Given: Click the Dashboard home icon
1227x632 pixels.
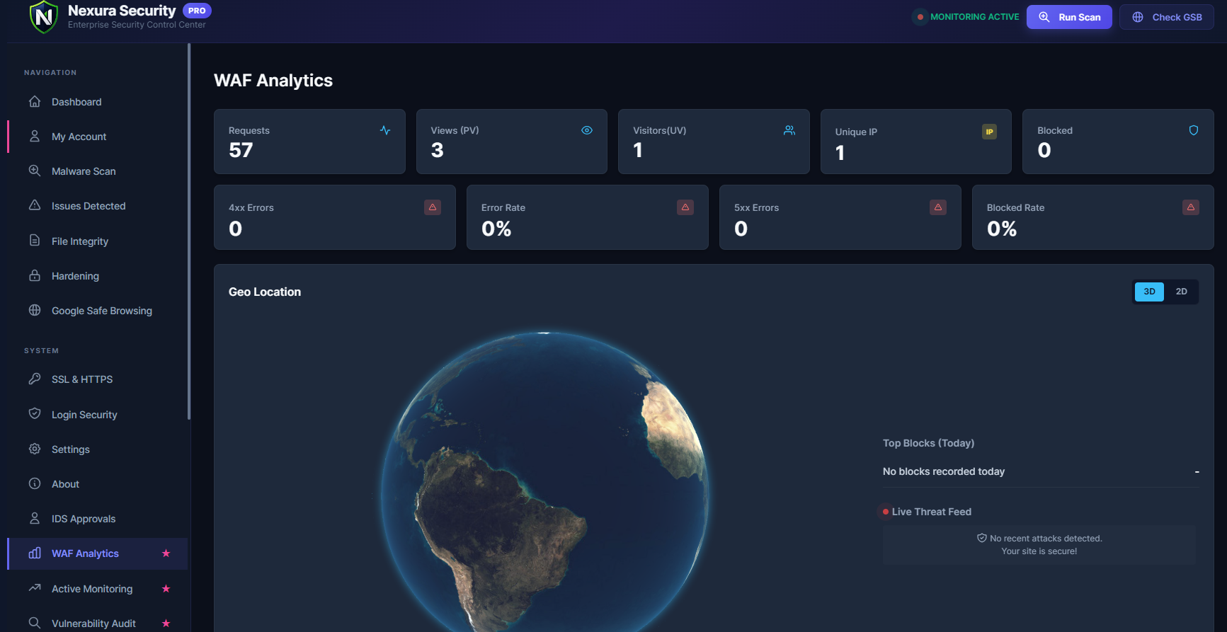Looking at the screenshot, I should coord(35,101).
